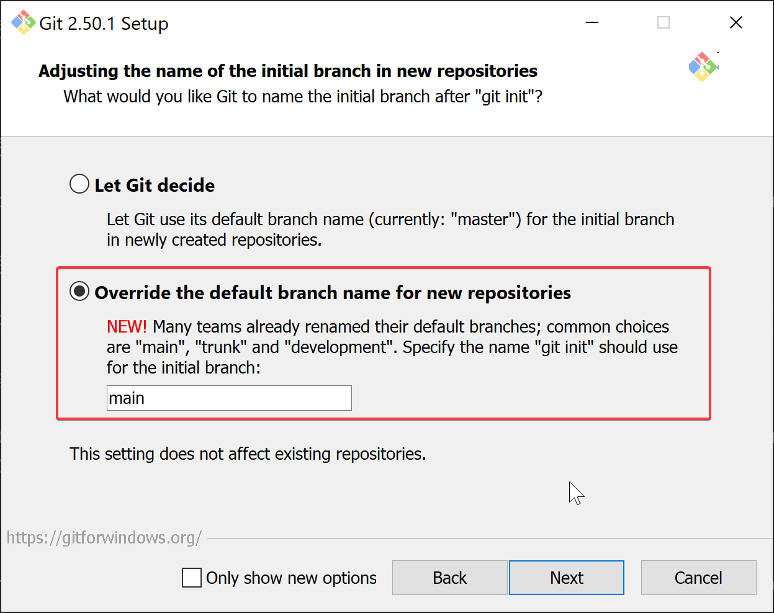Cancel the Git installation
This screenshot has width=774, height=613.
click(x=698, y=578)
